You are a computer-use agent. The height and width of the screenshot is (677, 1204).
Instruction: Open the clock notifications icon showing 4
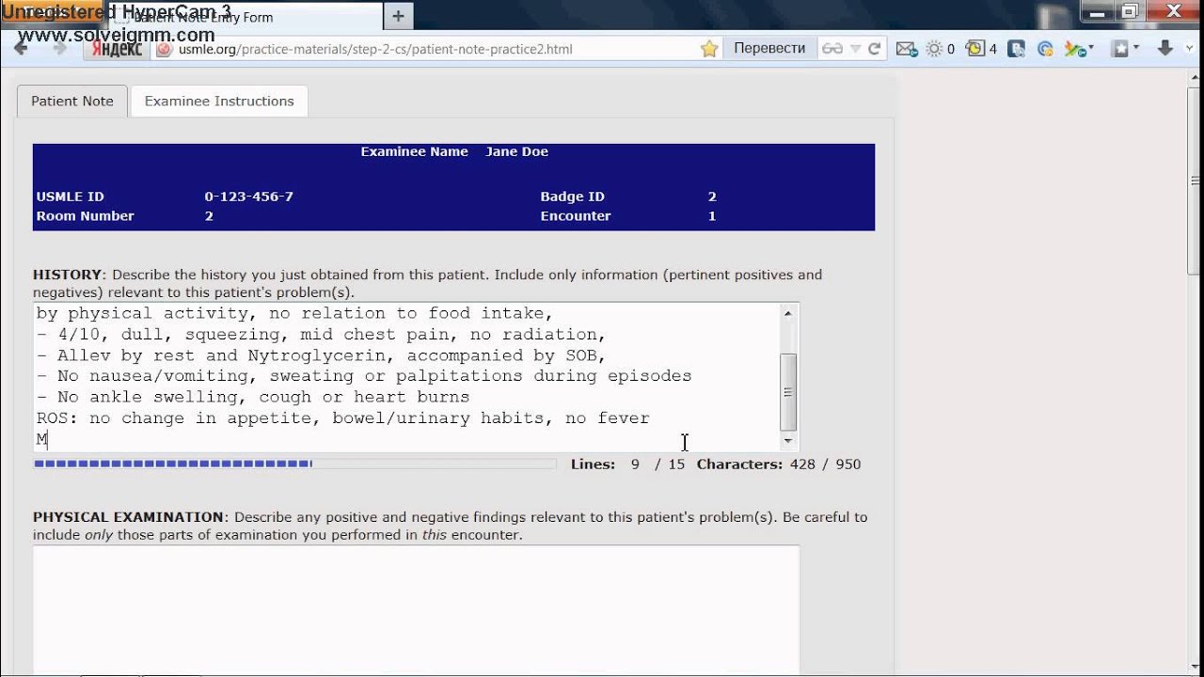coord(975,49)
